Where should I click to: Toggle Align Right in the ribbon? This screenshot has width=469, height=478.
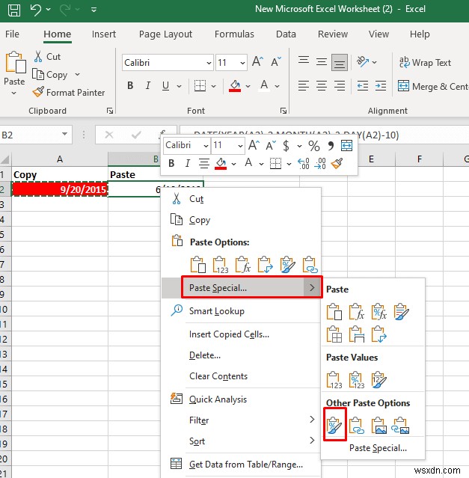[339, 86]
